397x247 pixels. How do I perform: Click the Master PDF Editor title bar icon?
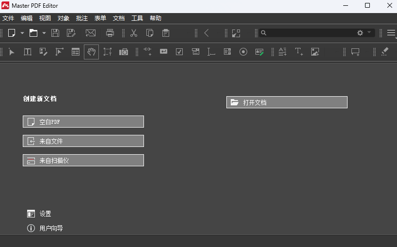pos(5,5)
